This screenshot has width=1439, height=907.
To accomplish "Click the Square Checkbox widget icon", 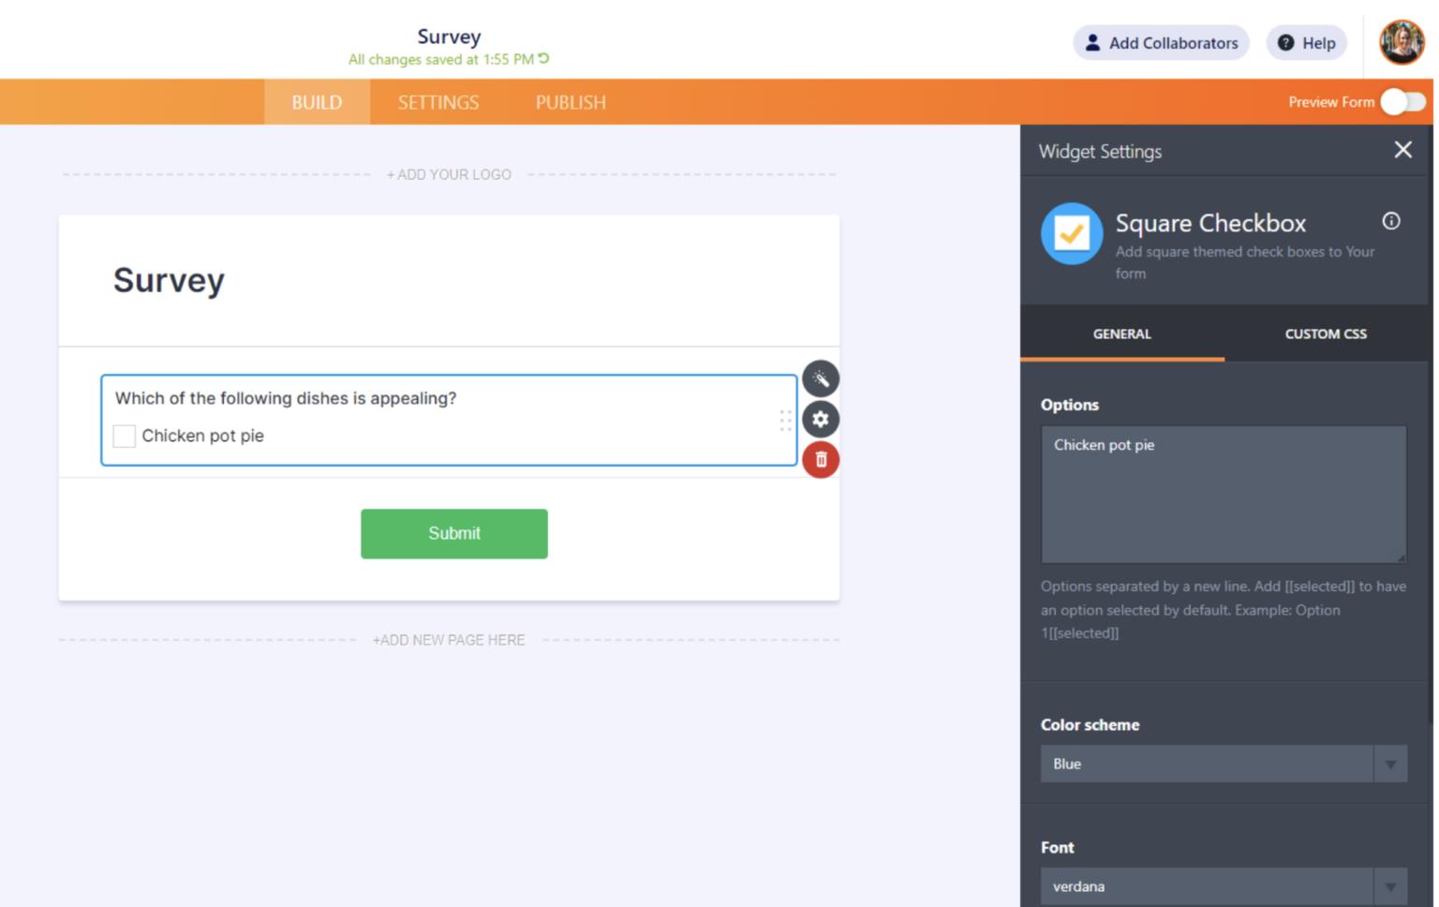I will pos(1071,233).
